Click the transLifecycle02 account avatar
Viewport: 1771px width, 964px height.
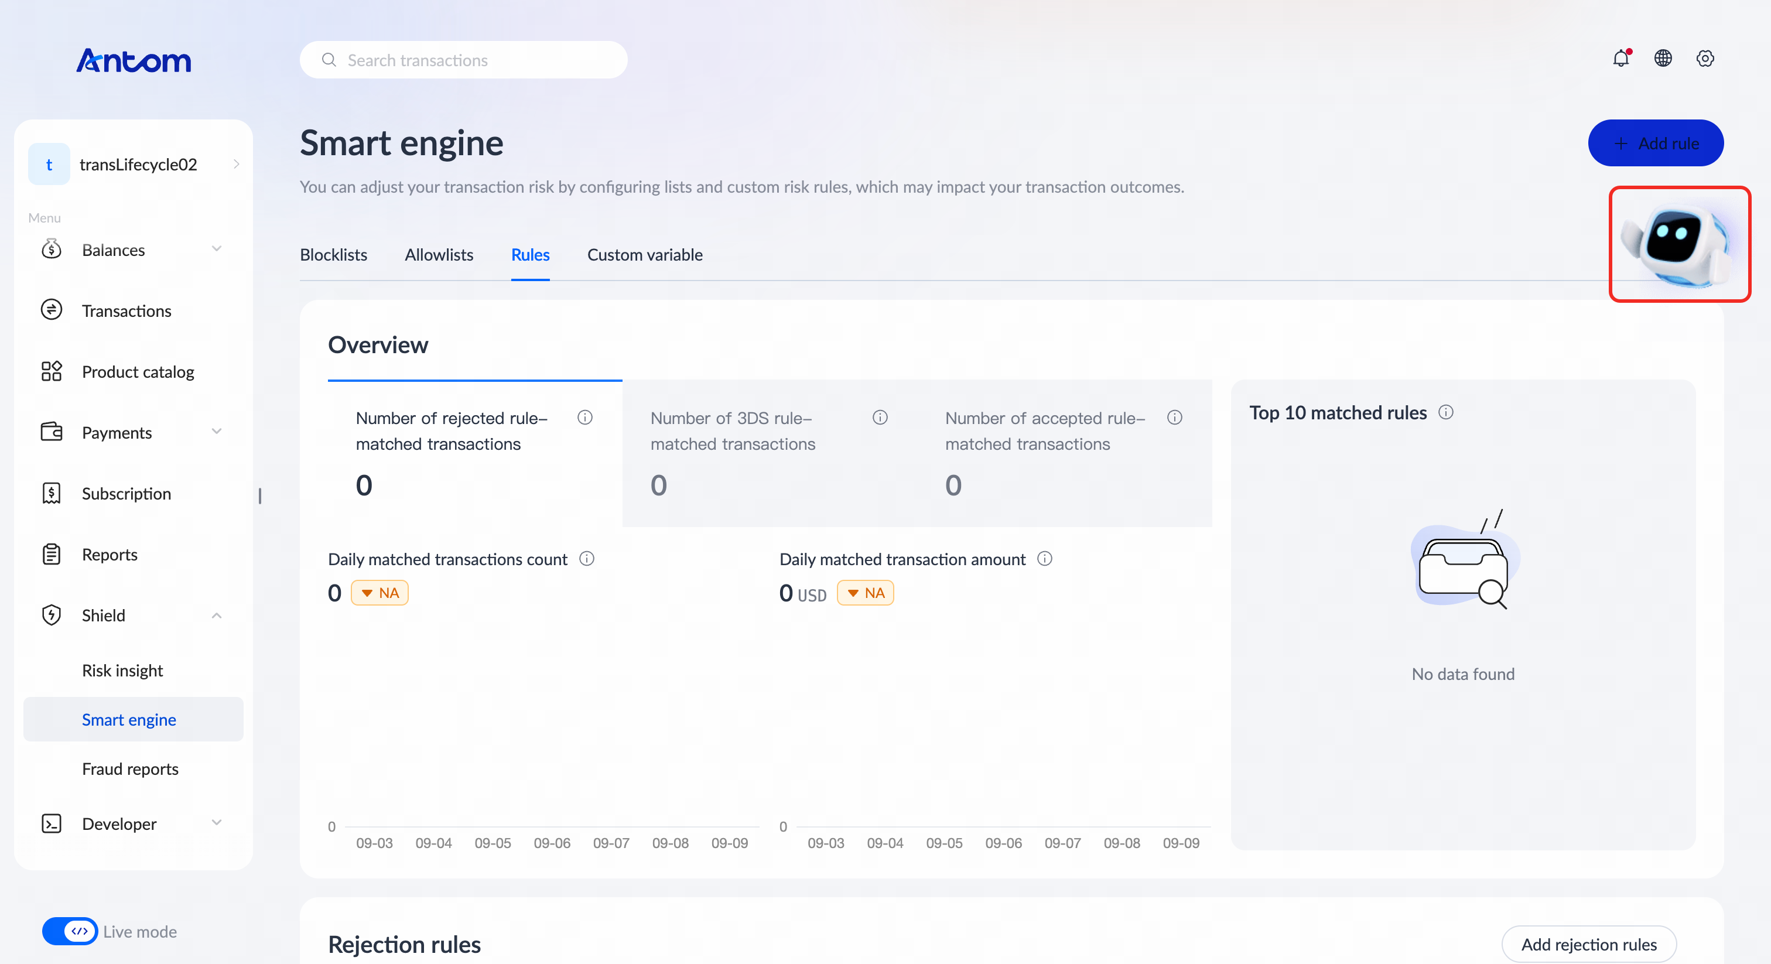point(49,165)
